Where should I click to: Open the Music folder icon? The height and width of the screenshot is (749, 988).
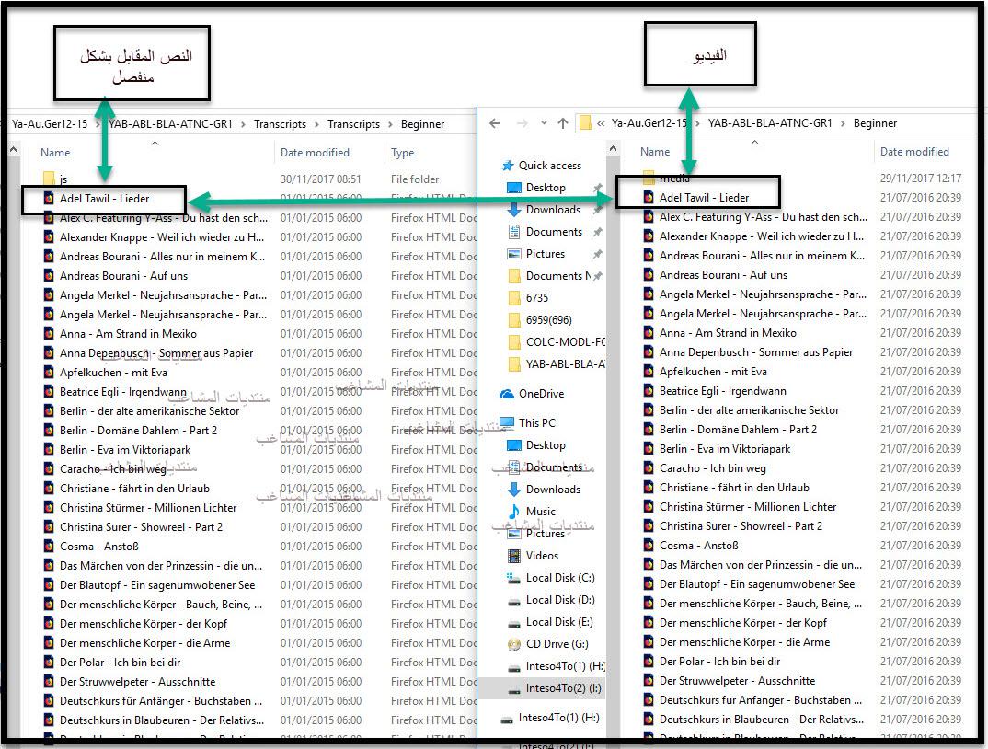pos(514,512)
